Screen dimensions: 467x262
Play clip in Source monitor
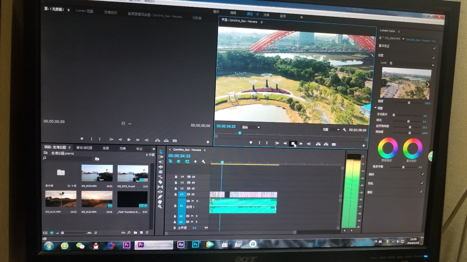tap(129, 140)
